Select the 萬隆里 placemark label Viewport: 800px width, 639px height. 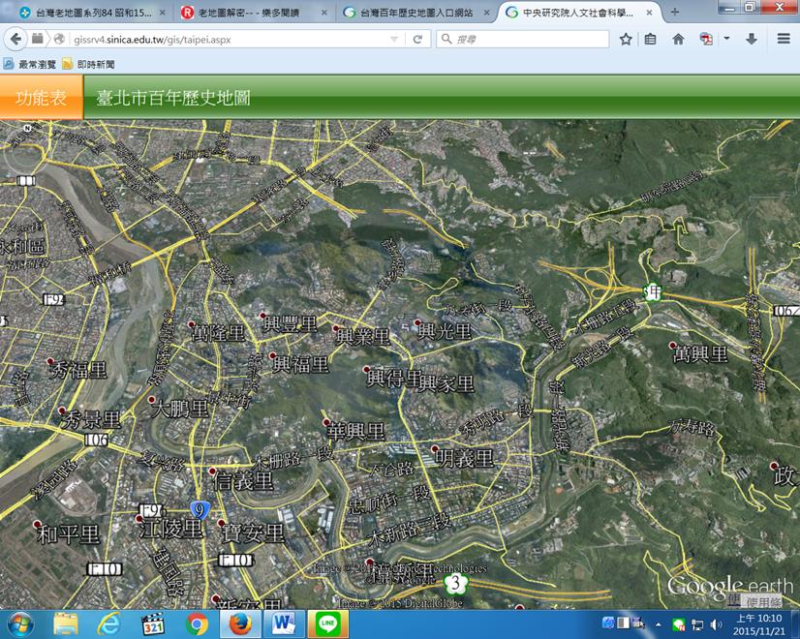pos(218,333)
